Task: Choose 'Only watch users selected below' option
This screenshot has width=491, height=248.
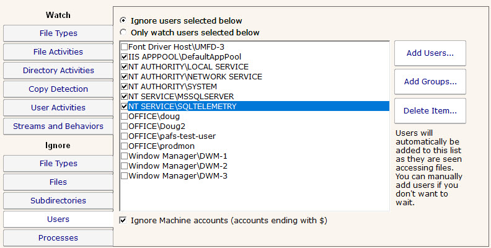Action: pyautogui.click(x=123, y=32)
